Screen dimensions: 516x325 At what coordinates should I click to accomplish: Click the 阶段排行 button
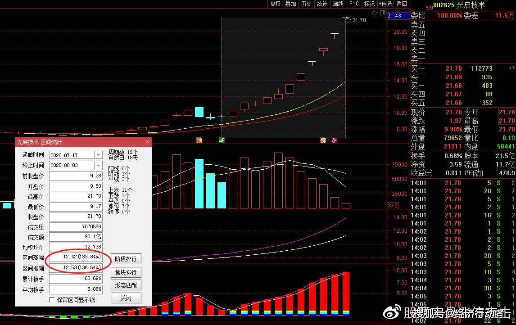(x=126, y=259)
